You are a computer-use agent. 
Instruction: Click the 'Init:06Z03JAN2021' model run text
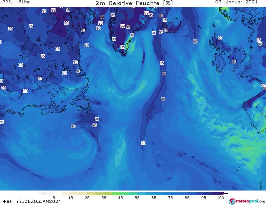(x=38, y=201)
